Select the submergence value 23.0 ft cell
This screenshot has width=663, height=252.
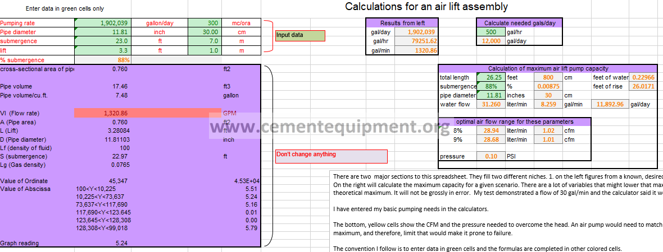coord(103,41)
